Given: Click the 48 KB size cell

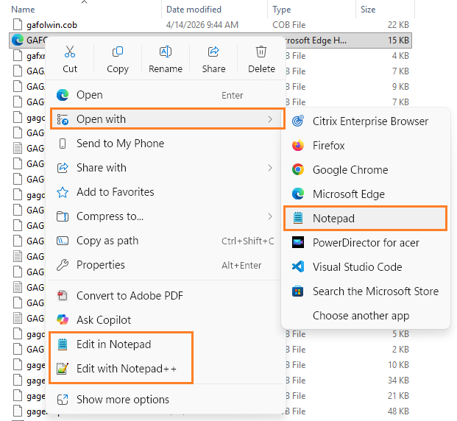Looking at the screenshot, I should pos(398,411).
